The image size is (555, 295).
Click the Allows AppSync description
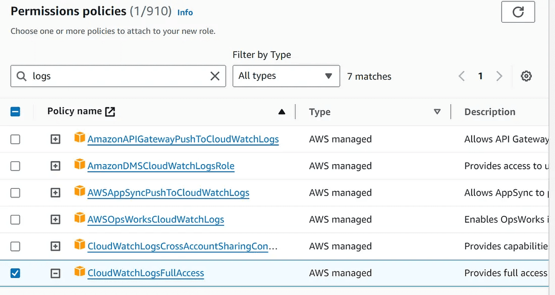click(507, 193)
